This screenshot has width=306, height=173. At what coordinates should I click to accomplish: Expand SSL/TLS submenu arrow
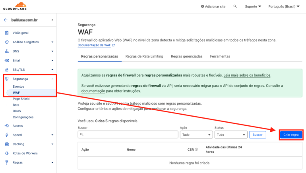52,69
